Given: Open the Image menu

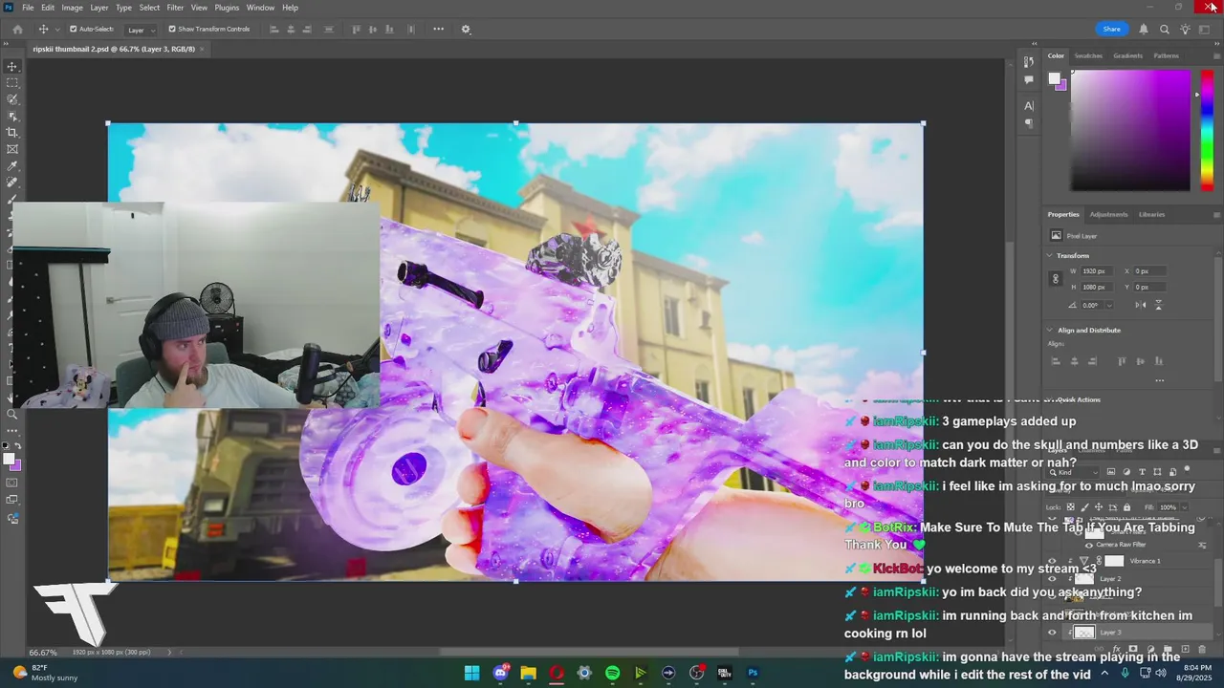Looking at the screenshot, I should [x=72, y=8].
